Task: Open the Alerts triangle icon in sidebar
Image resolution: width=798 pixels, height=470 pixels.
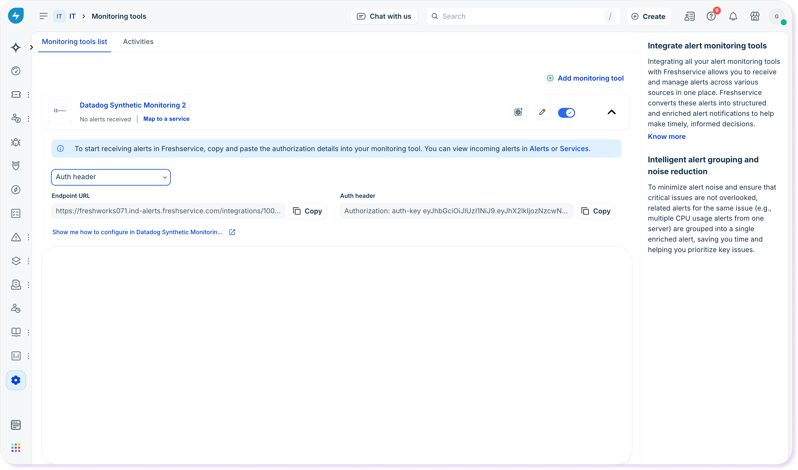Action: [x=16, y=237]
